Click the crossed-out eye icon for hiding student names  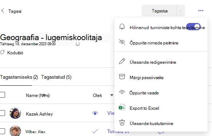click(122, 42)
